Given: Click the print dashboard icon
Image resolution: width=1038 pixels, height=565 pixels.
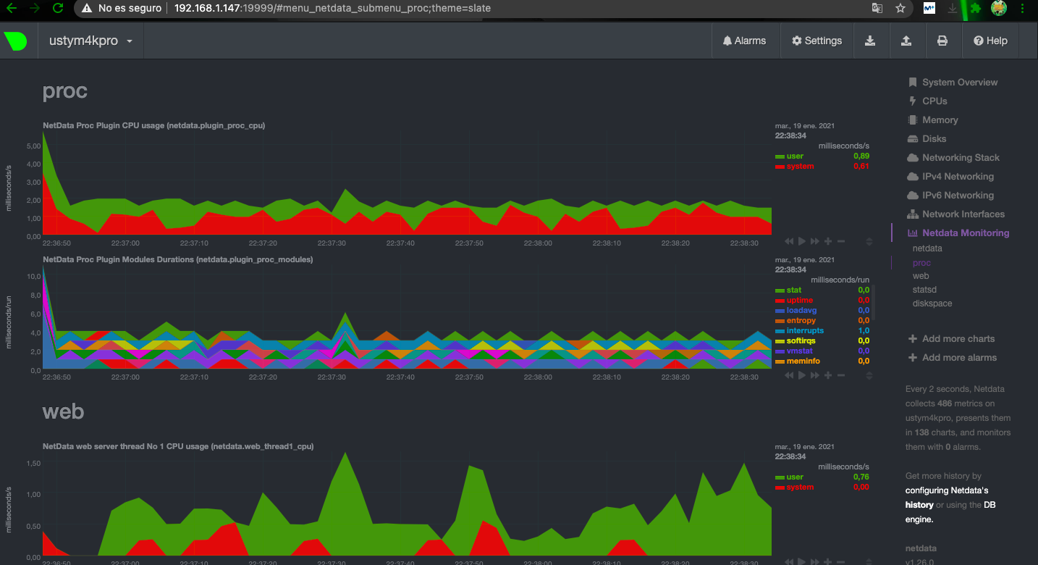Looking at the screenshot, I should tap(942, 41).
